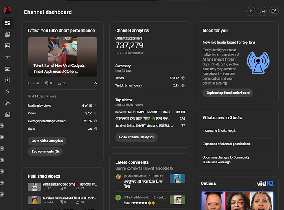The width and height of the screenshot is (284, 210).
Task: Open the Content sidebar icon
Action: point(8,35)
